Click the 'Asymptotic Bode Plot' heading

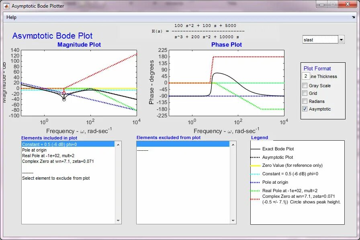[x=52, y=36]
